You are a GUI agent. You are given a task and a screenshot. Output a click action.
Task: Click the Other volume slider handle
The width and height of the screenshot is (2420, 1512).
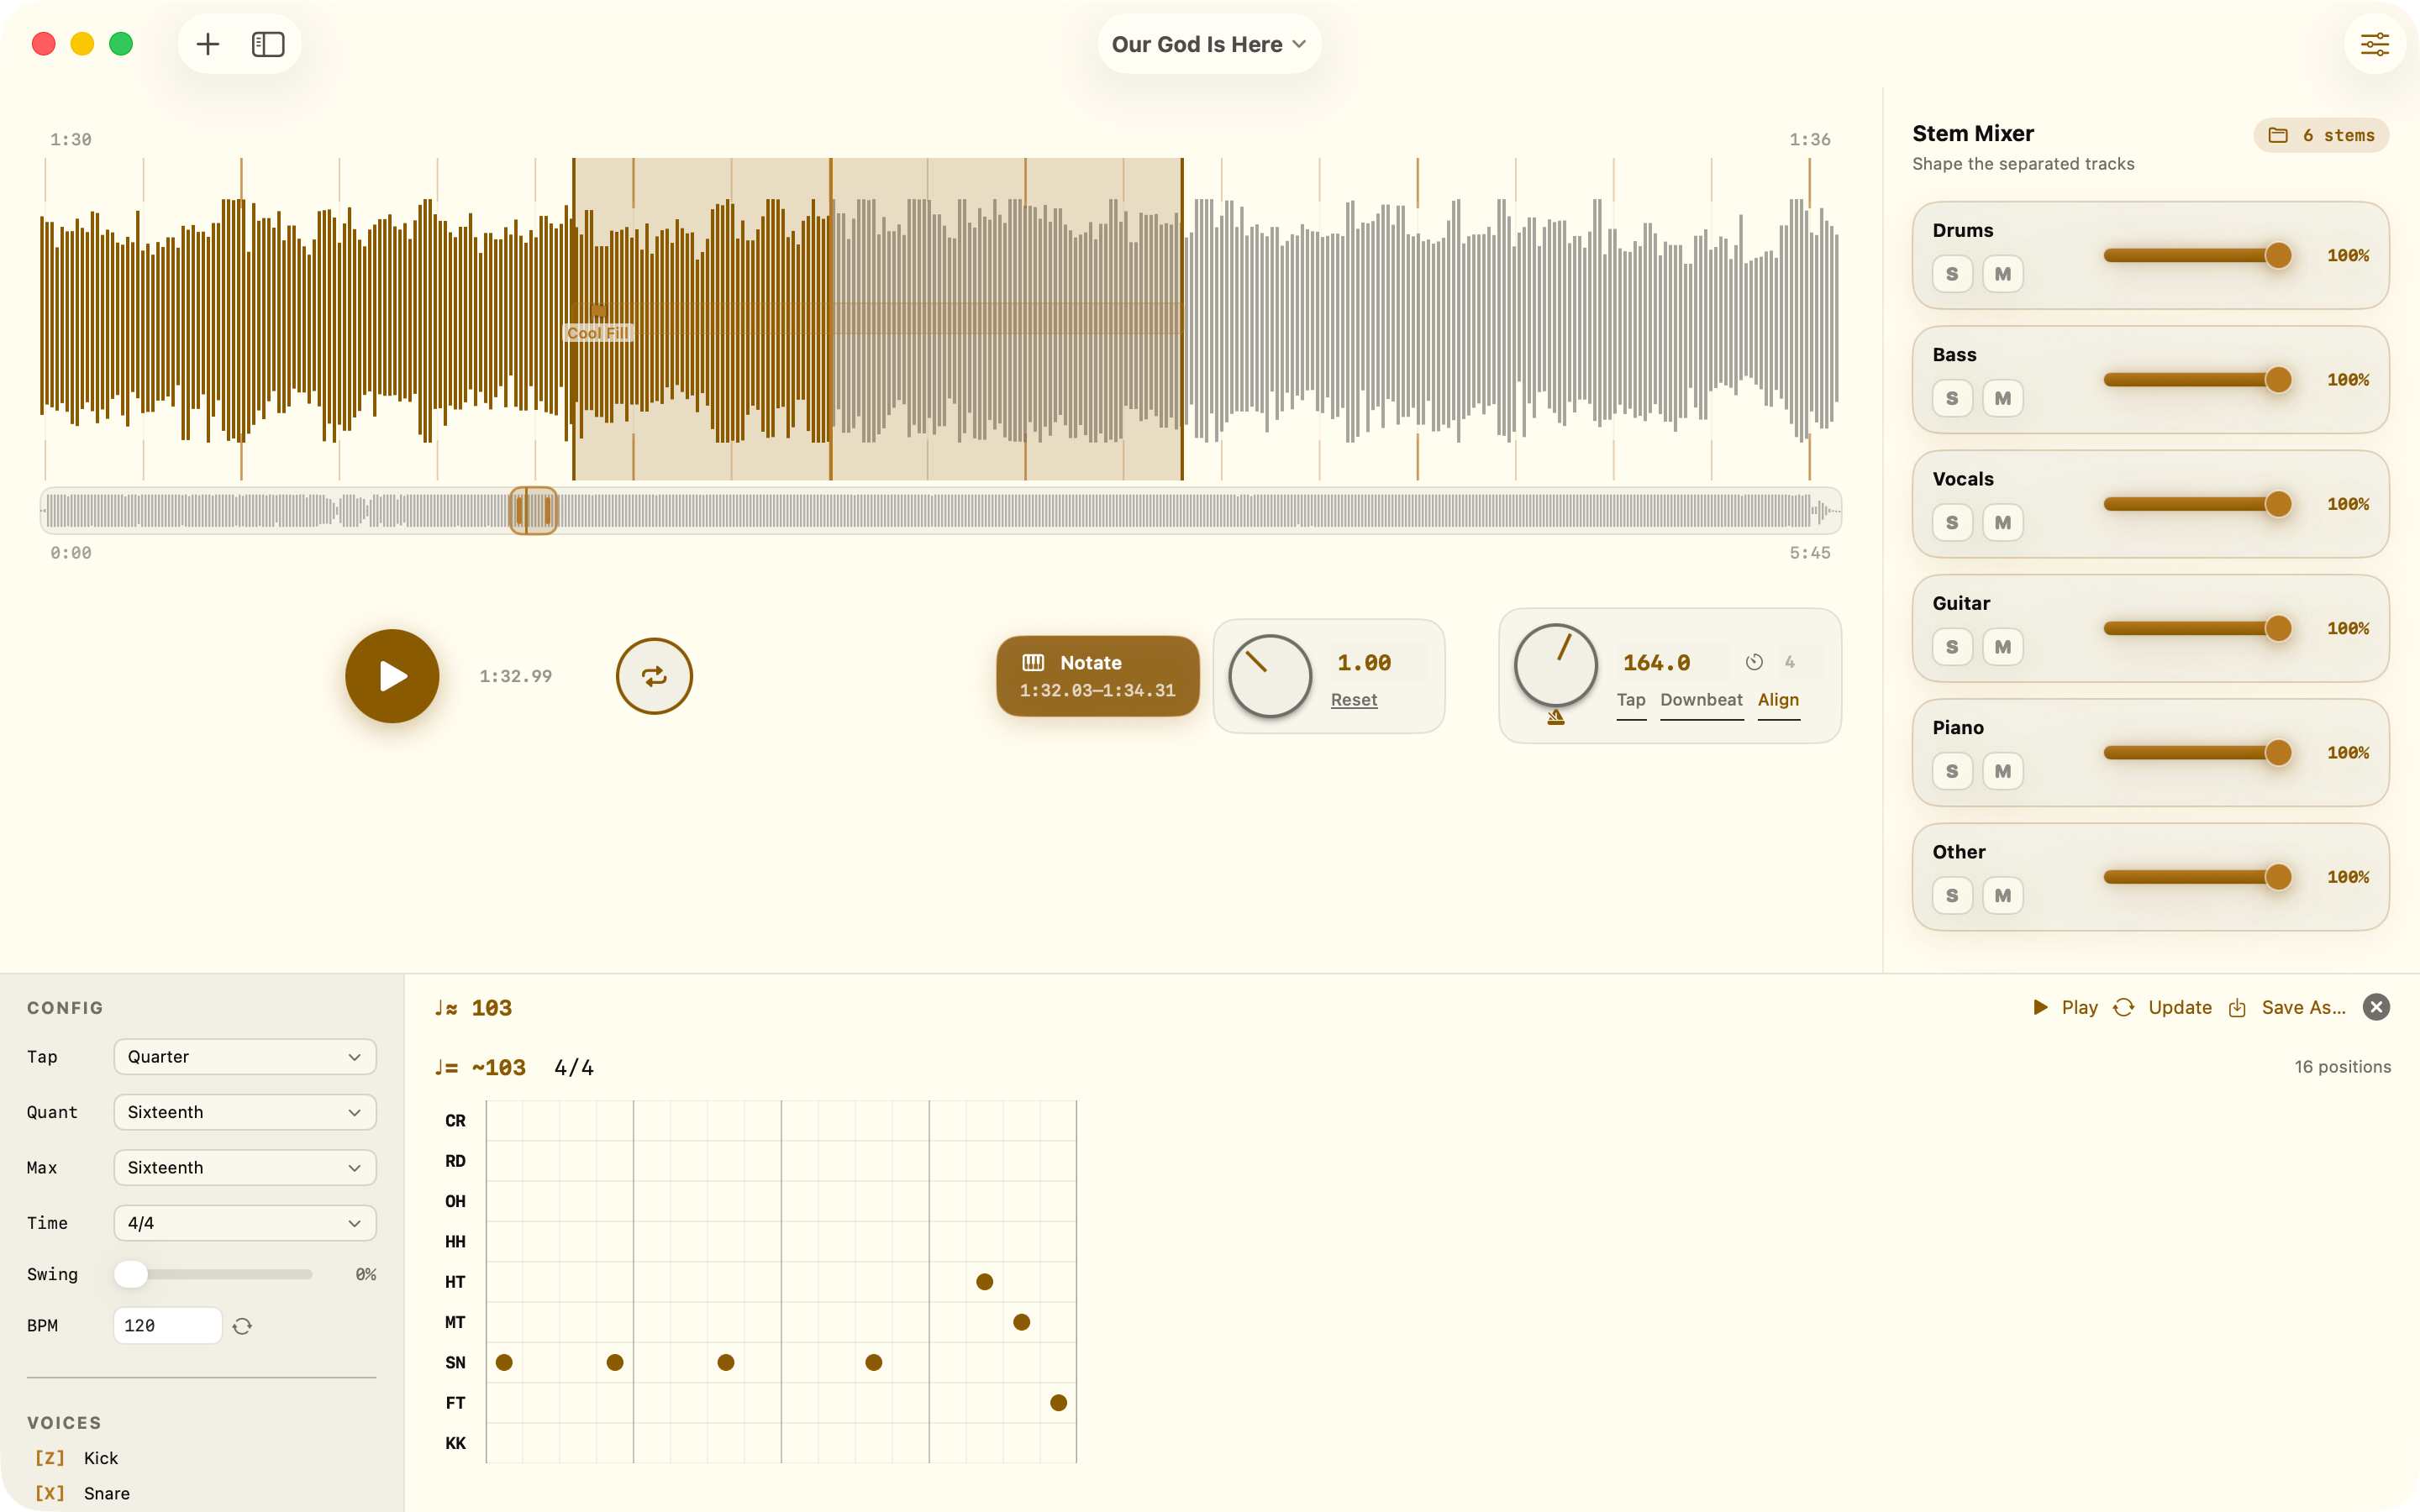2278,877
